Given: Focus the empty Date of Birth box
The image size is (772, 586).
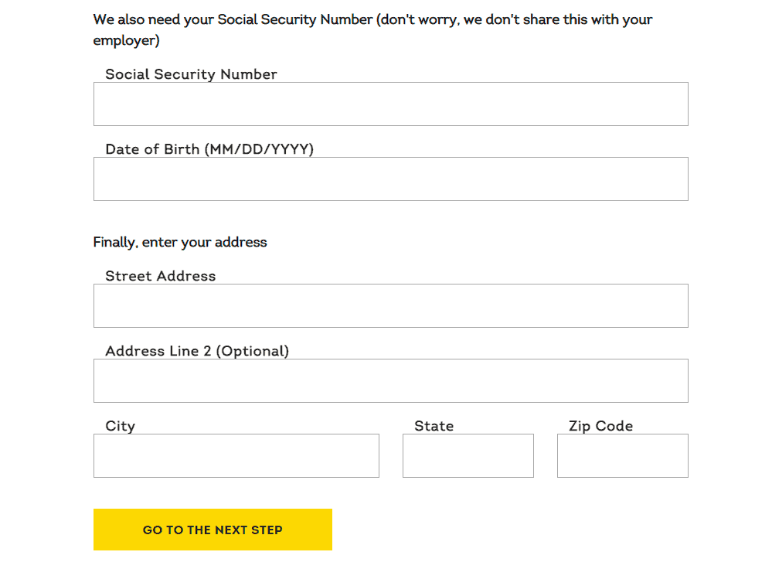Looking at the screenshot, I should (390, 179).
